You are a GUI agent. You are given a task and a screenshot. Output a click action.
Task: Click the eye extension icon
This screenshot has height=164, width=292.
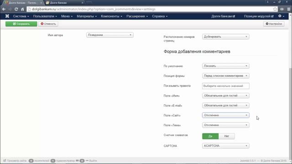(282, 9)
